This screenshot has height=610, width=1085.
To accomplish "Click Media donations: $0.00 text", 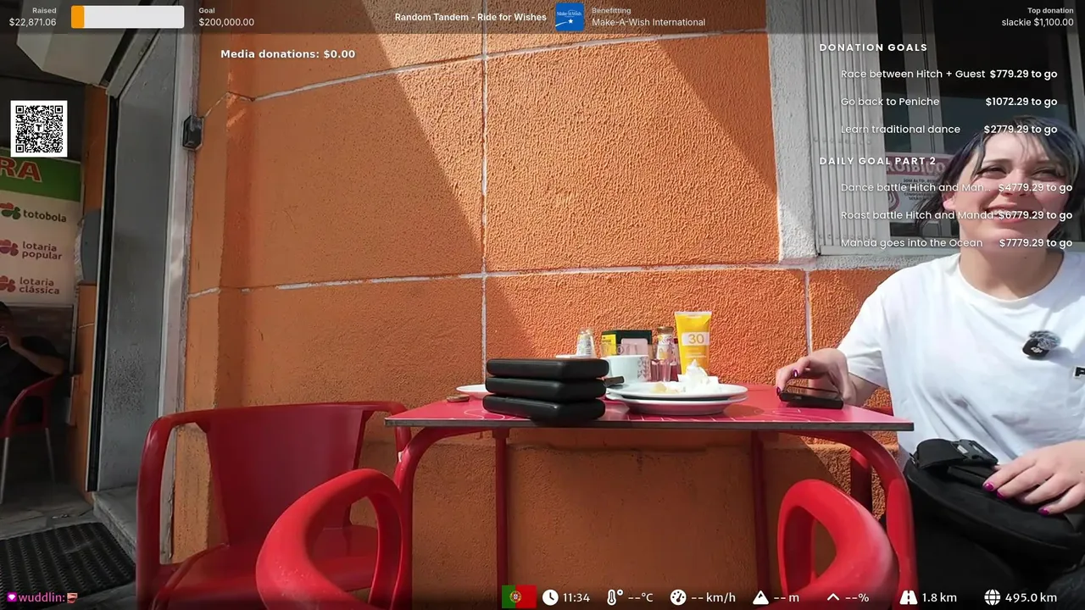I will click(x=288, y=54).
